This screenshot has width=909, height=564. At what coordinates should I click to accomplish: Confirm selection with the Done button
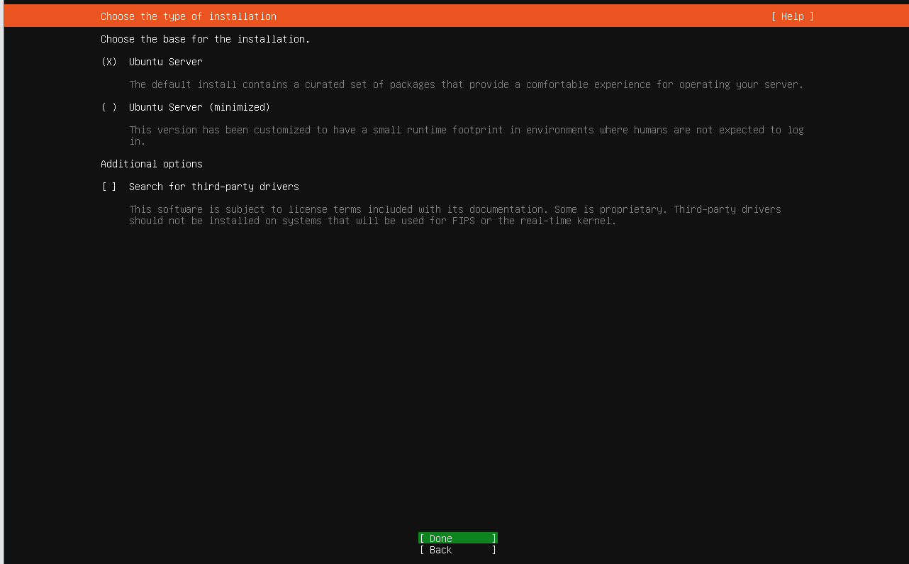458,538
